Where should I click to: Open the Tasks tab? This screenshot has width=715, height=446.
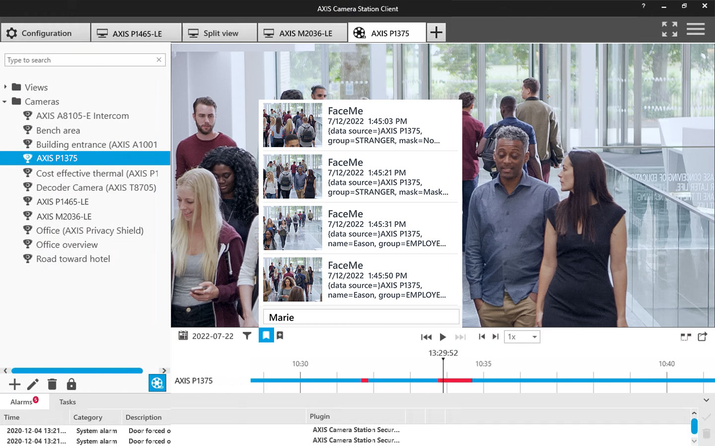point(68,402)
